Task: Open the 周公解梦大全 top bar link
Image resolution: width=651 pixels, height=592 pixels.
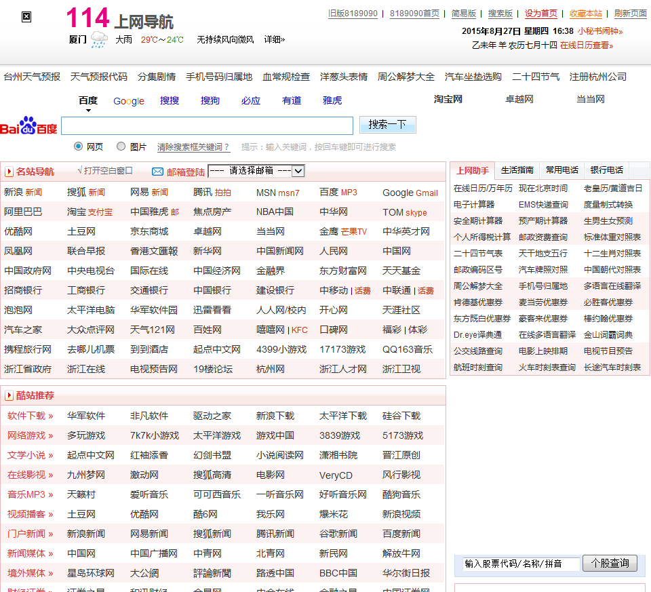Action: [x=406, y=77]
